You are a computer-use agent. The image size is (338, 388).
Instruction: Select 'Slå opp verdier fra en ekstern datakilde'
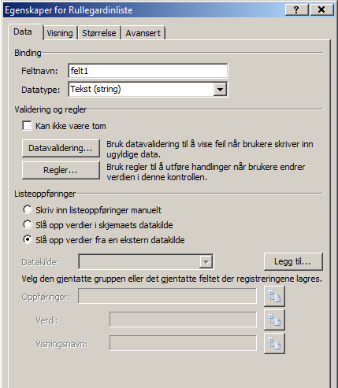coord(28,240)
